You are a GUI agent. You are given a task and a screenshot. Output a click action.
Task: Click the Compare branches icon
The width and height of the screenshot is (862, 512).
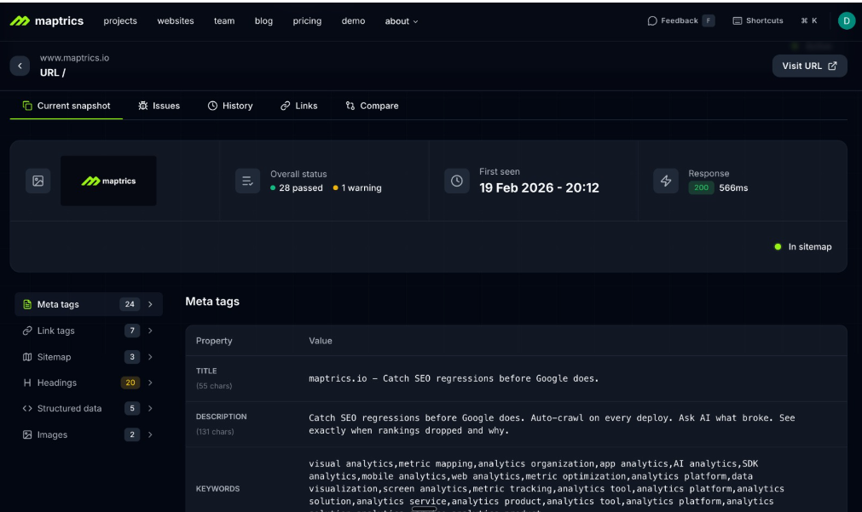pos(350,106)
